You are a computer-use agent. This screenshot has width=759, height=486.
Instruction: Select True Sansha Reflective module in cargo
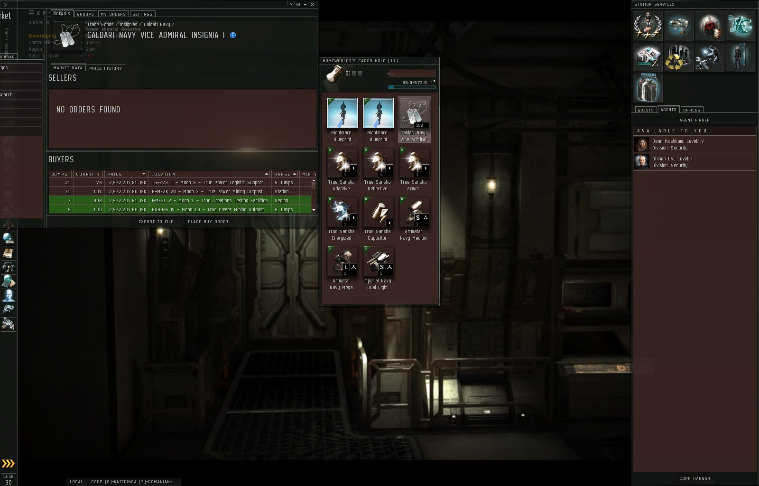(378, 169)
